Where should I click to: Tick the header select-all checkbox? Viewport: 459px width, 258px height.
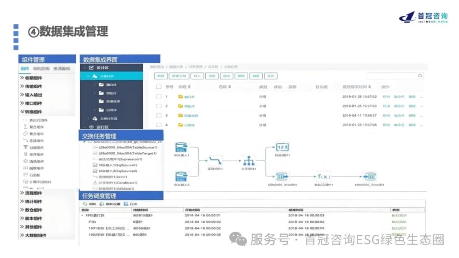pos(159,87)
